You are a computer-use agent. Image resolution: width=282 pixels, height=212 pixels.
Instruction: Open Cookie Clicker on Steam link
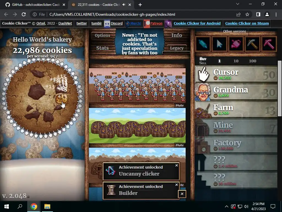(x=247, y=23)
